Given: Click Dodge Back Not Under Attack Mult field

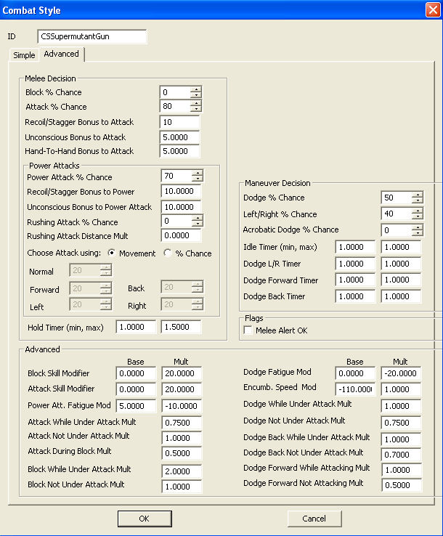Looking at the screenshot, I should coord(402,455).
